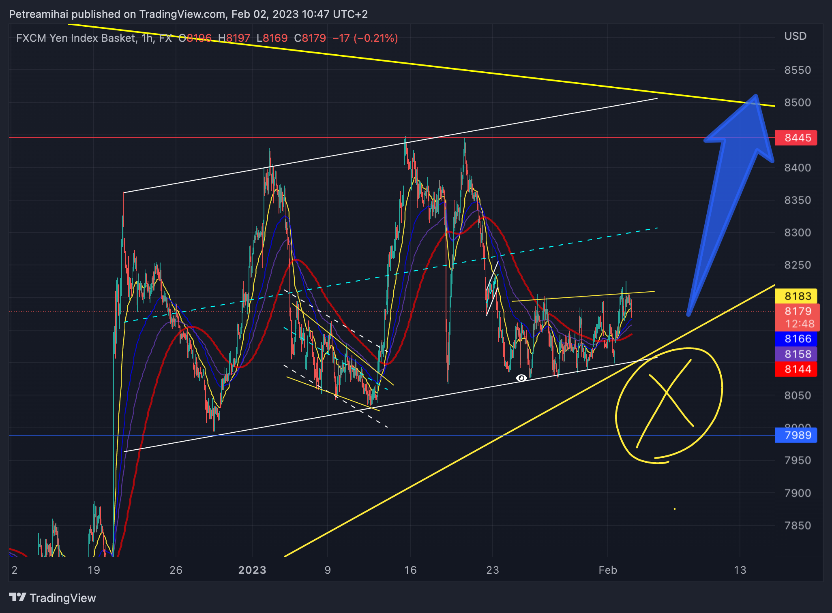Click the H8197 high value
The height and width of the screenshot is (613, 832).
[234, 38]
